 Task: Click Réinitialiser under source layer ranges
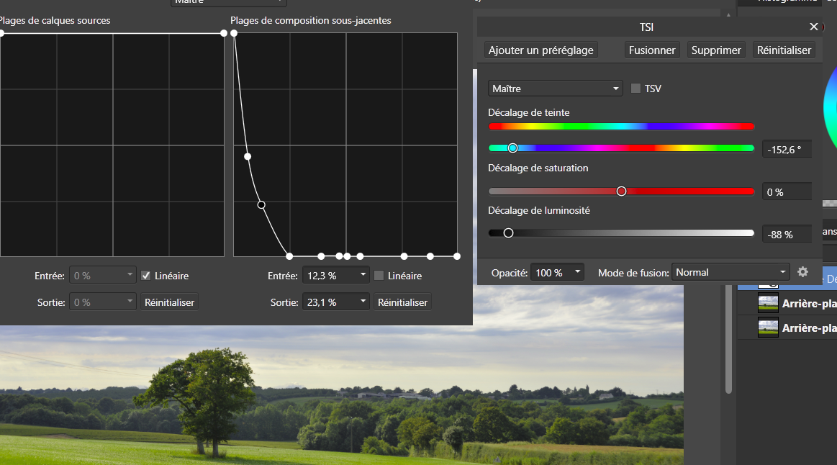point(169,302)
